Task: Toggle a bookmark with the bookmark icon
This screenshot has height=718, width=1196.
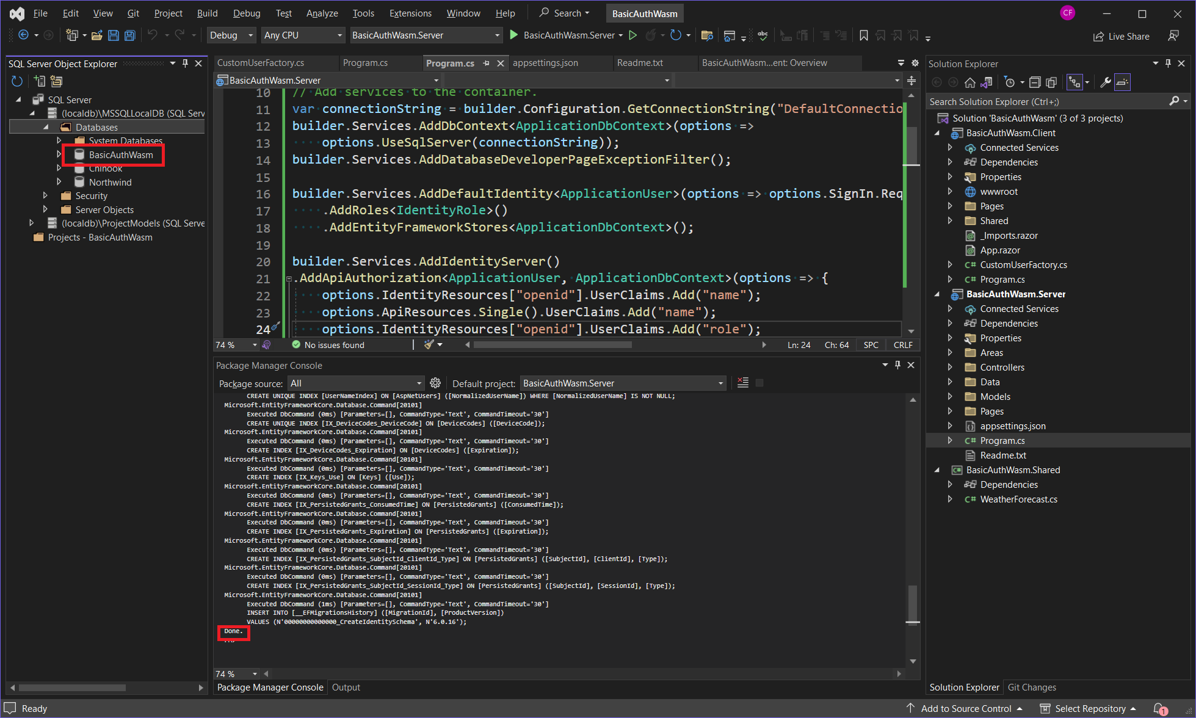Action: click(x=863, y=35)
